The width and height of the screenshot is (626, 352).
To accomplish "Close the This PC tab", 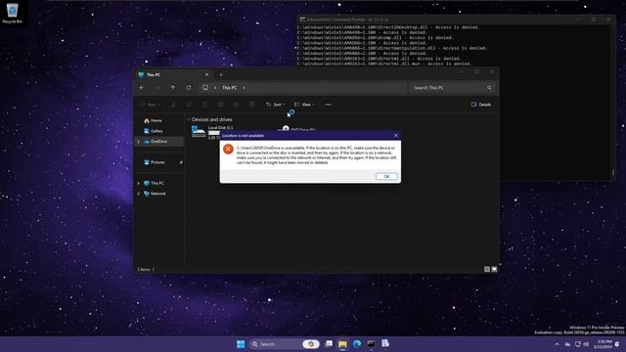I will (206, 74).
